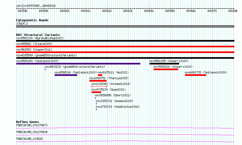
Task: Select the red nsv6025111 variant bar
Action: tap(100, 75)
